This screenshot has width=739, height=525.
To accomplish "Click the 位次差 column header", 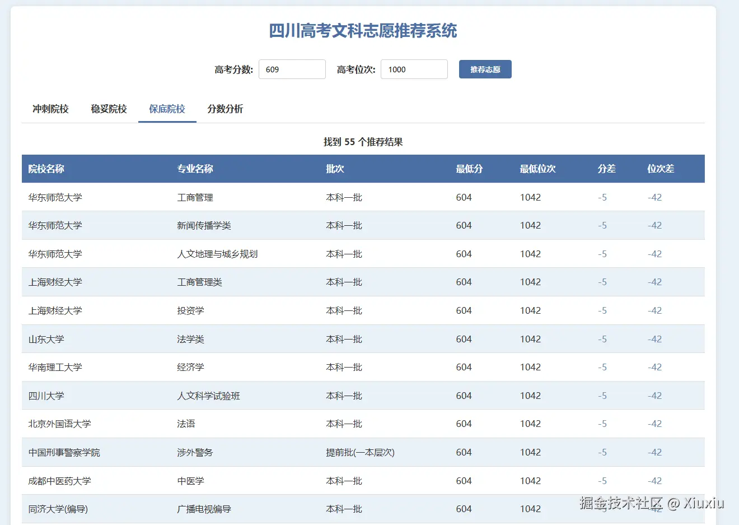I will point(661,169).
